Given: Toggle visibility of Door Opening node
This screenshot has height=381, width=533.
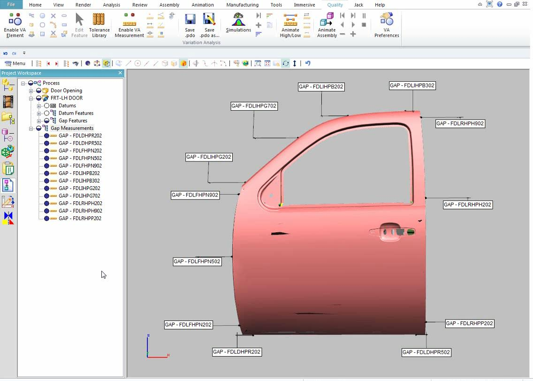Looking at the screenshot, I should 39,91.
